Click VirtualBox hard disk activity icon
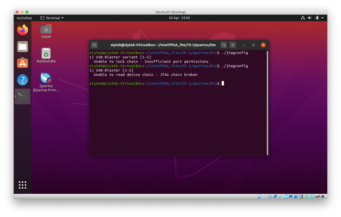The image size is (341, 217). tap(259, 196)
